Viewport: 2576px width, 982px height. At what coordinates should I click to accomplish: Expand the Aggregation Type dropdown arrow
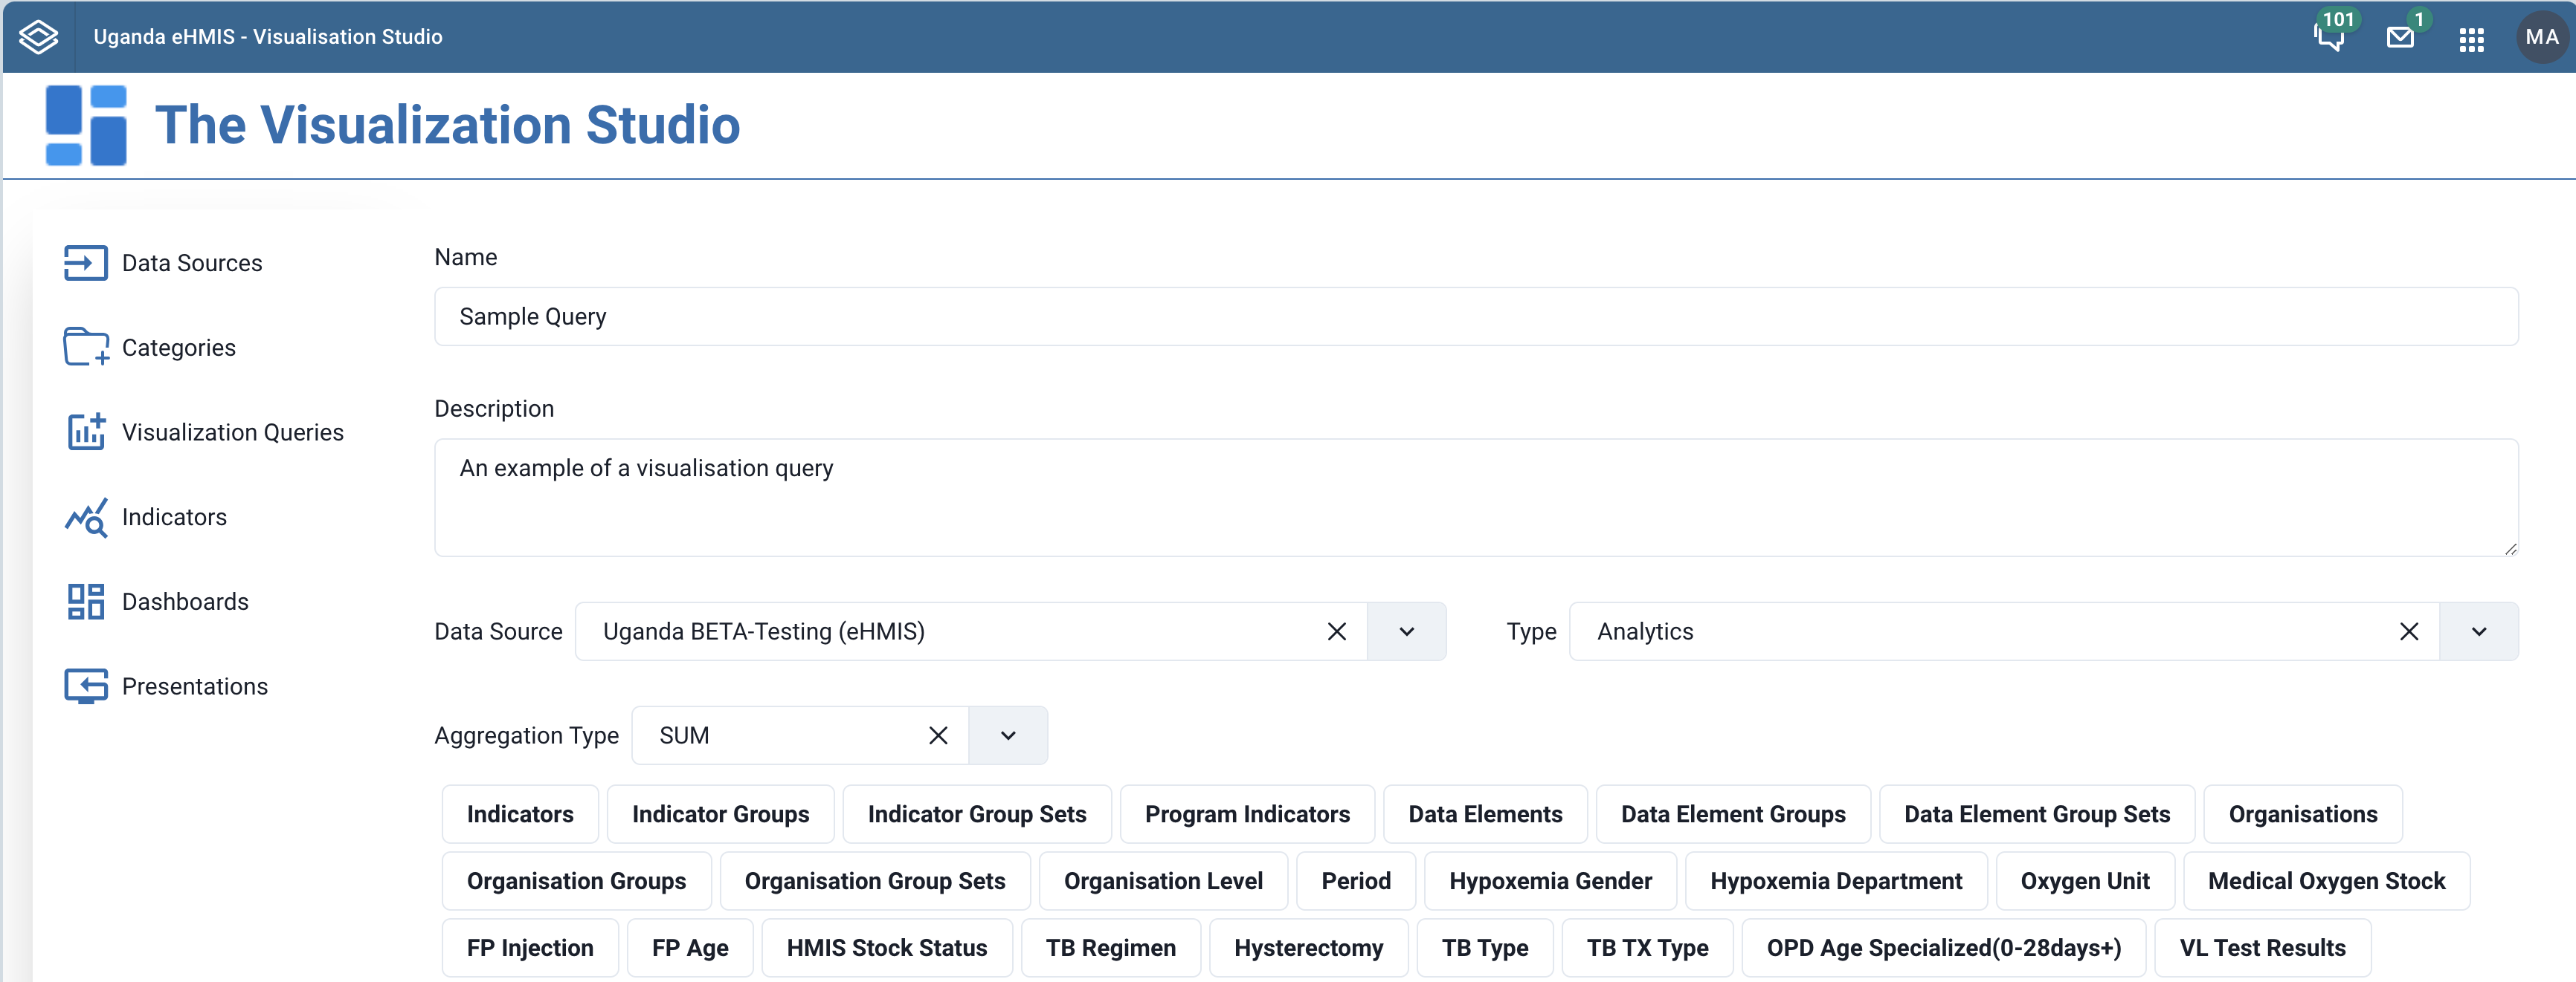1008,735
